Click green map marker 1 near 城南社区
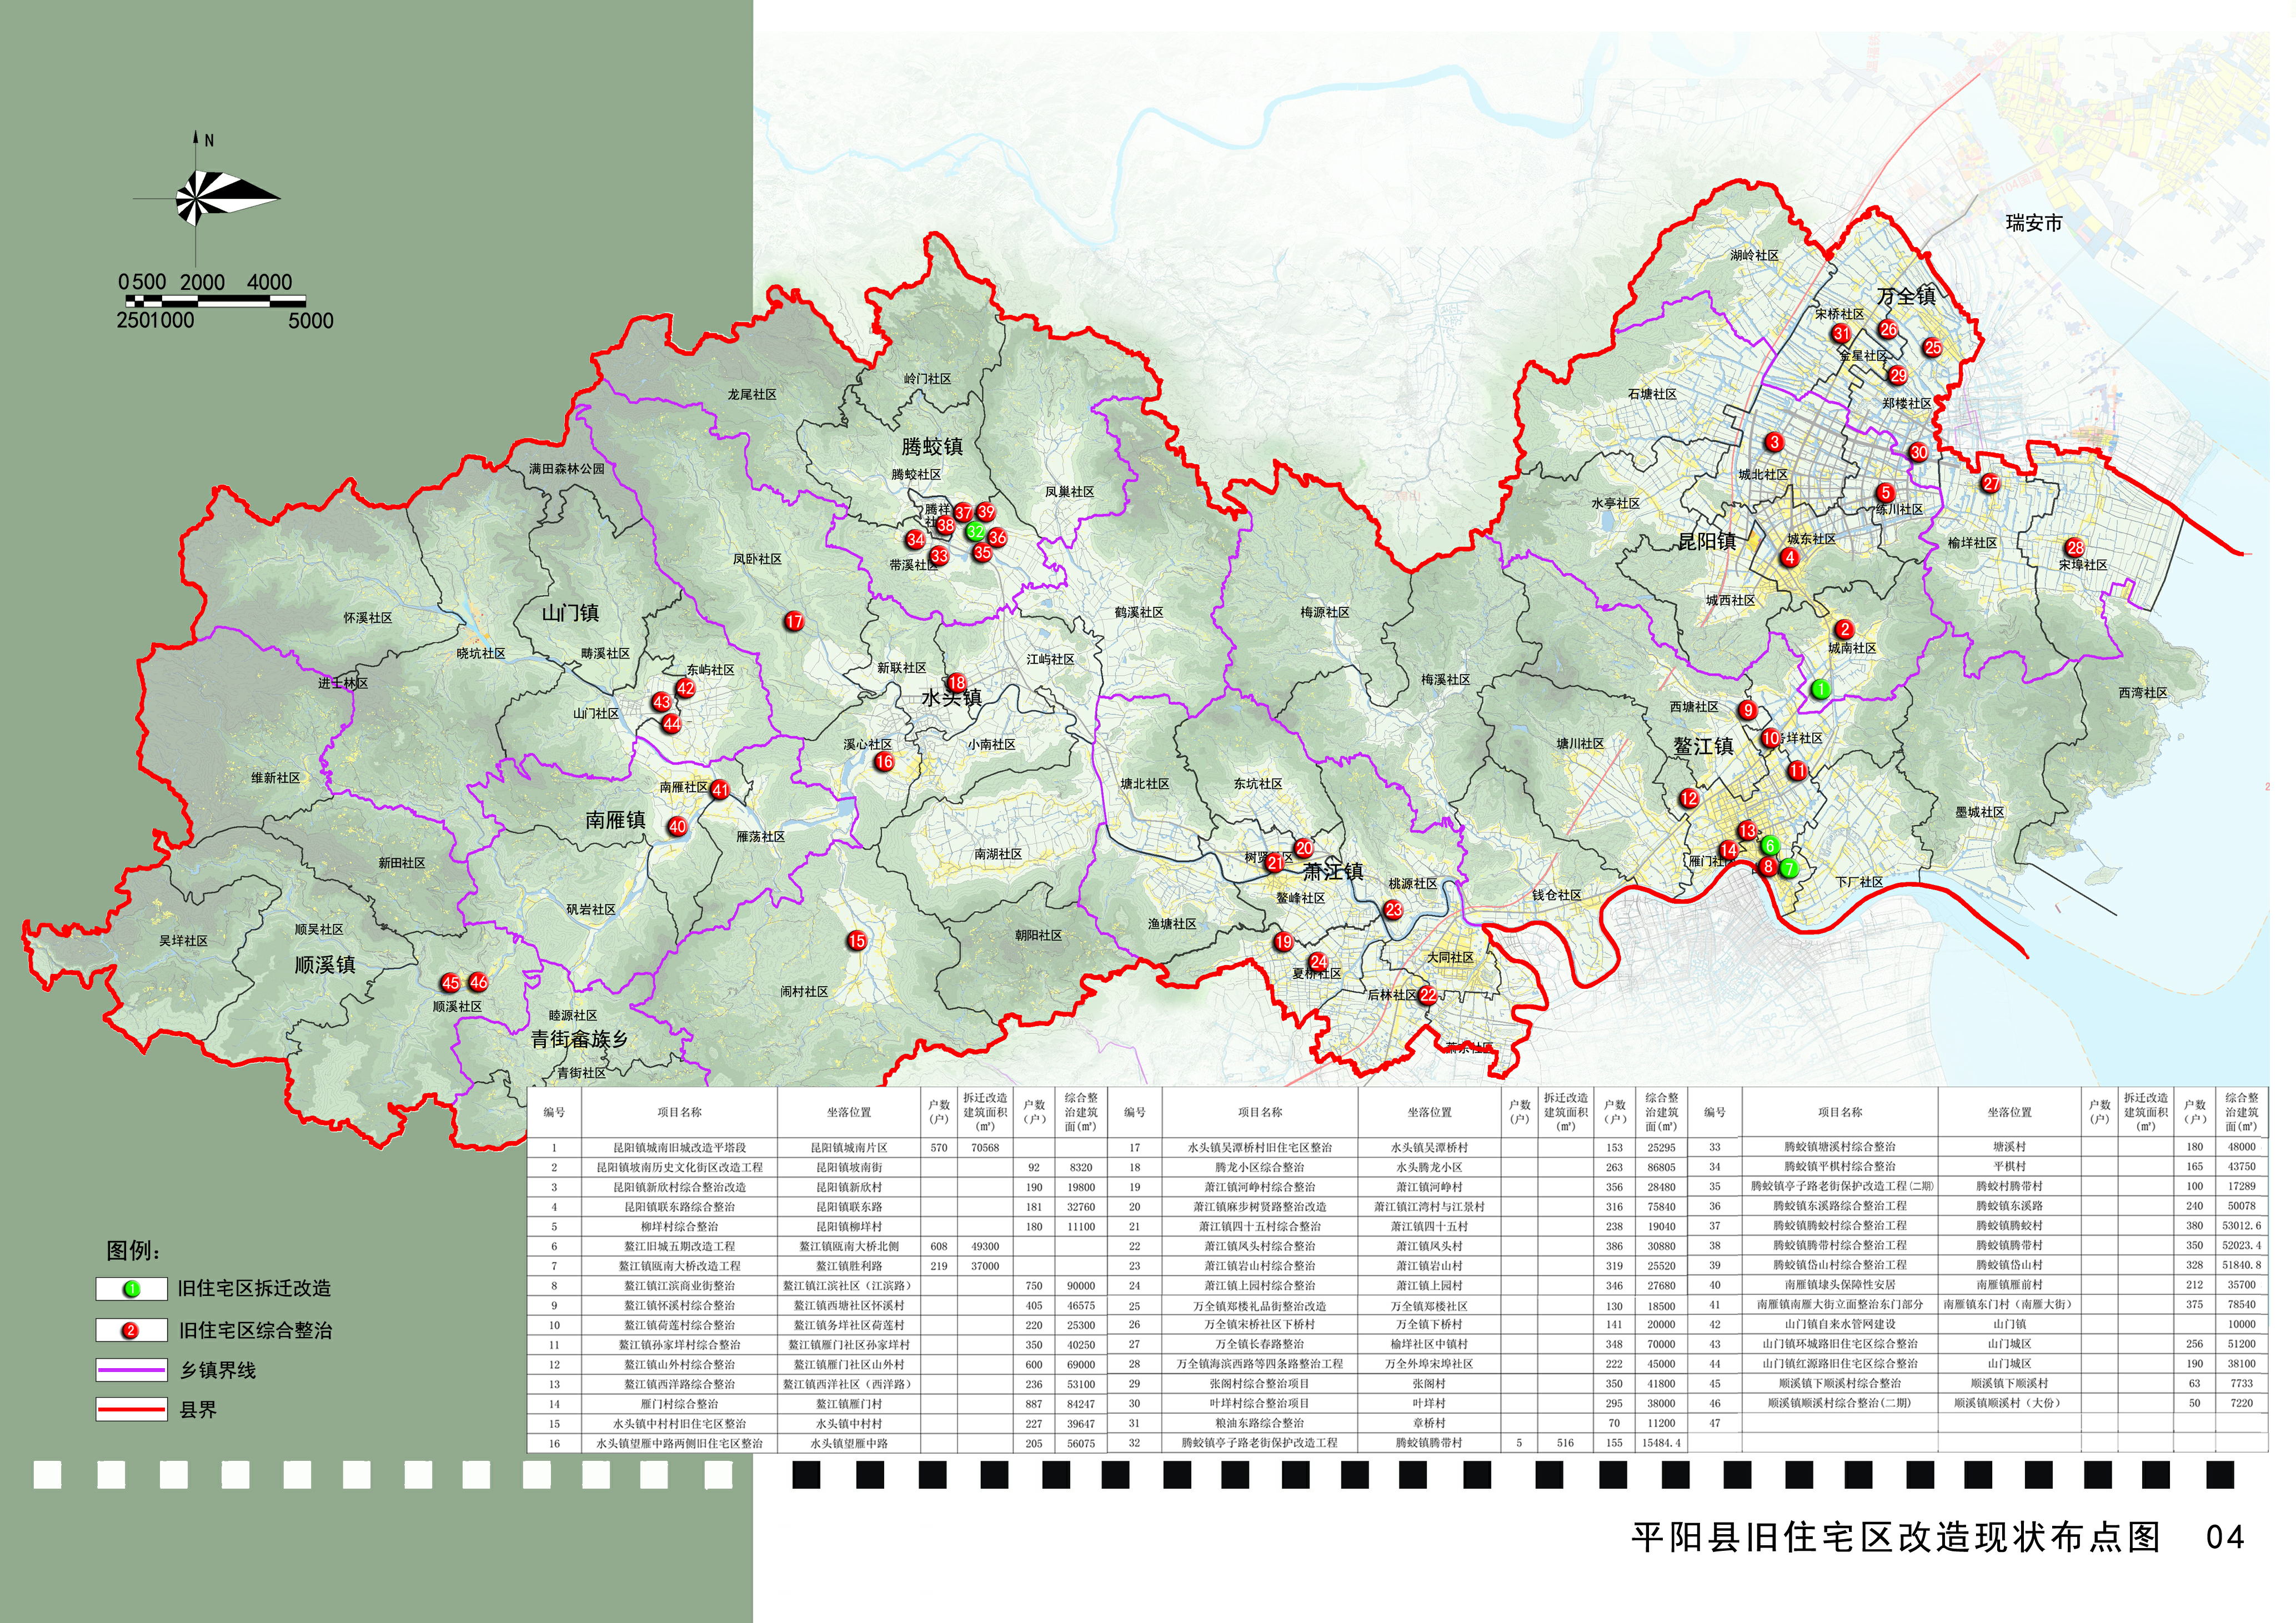The height and width of the screenshot is (1623, 2296). pyautogui.click(x=1820, y=689)
